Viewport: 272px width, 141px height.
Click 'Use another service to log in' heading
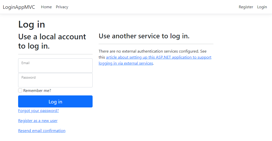[x=144, y=36]
